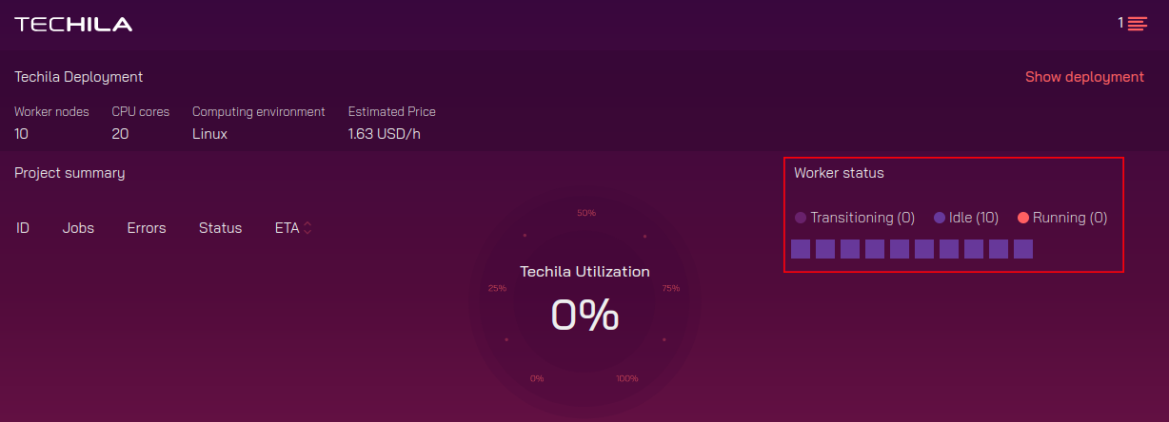1169x422 pixels.
Task: Open the hamburger menu icon
Action: [1137, 24]
